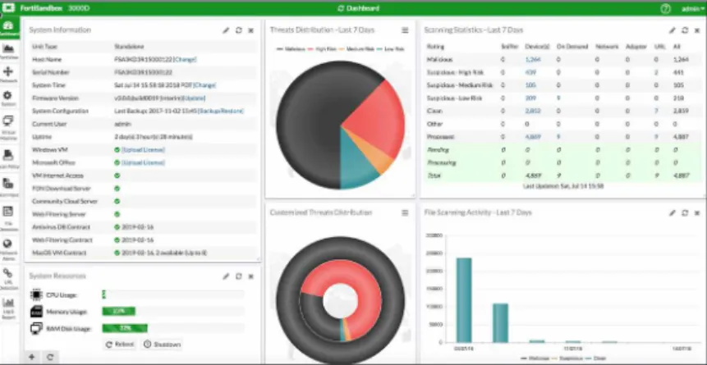Close the System Information widget

251,30
